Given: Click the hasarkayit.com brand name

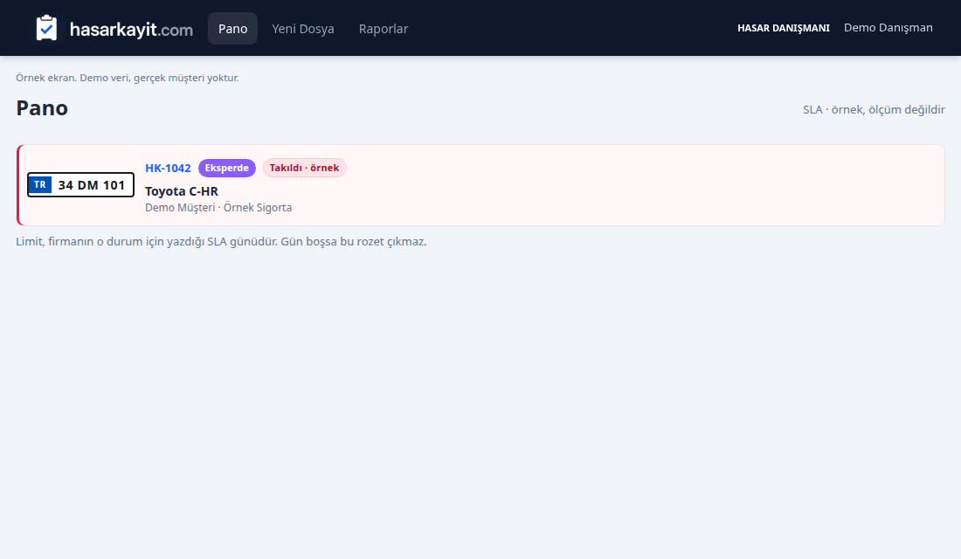Looking at the screenshot, I should [131, 30].
